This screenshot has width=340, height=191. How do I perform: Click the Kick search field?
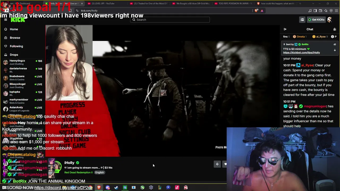click(170, 20)
